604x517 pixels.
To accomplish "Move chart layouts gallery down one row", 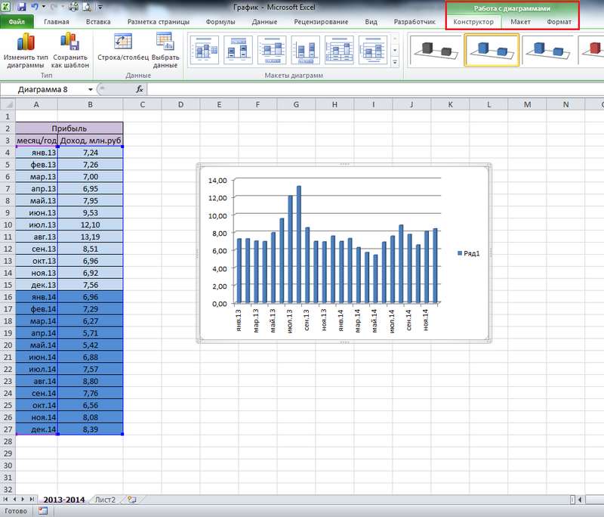I will (395, 51).
